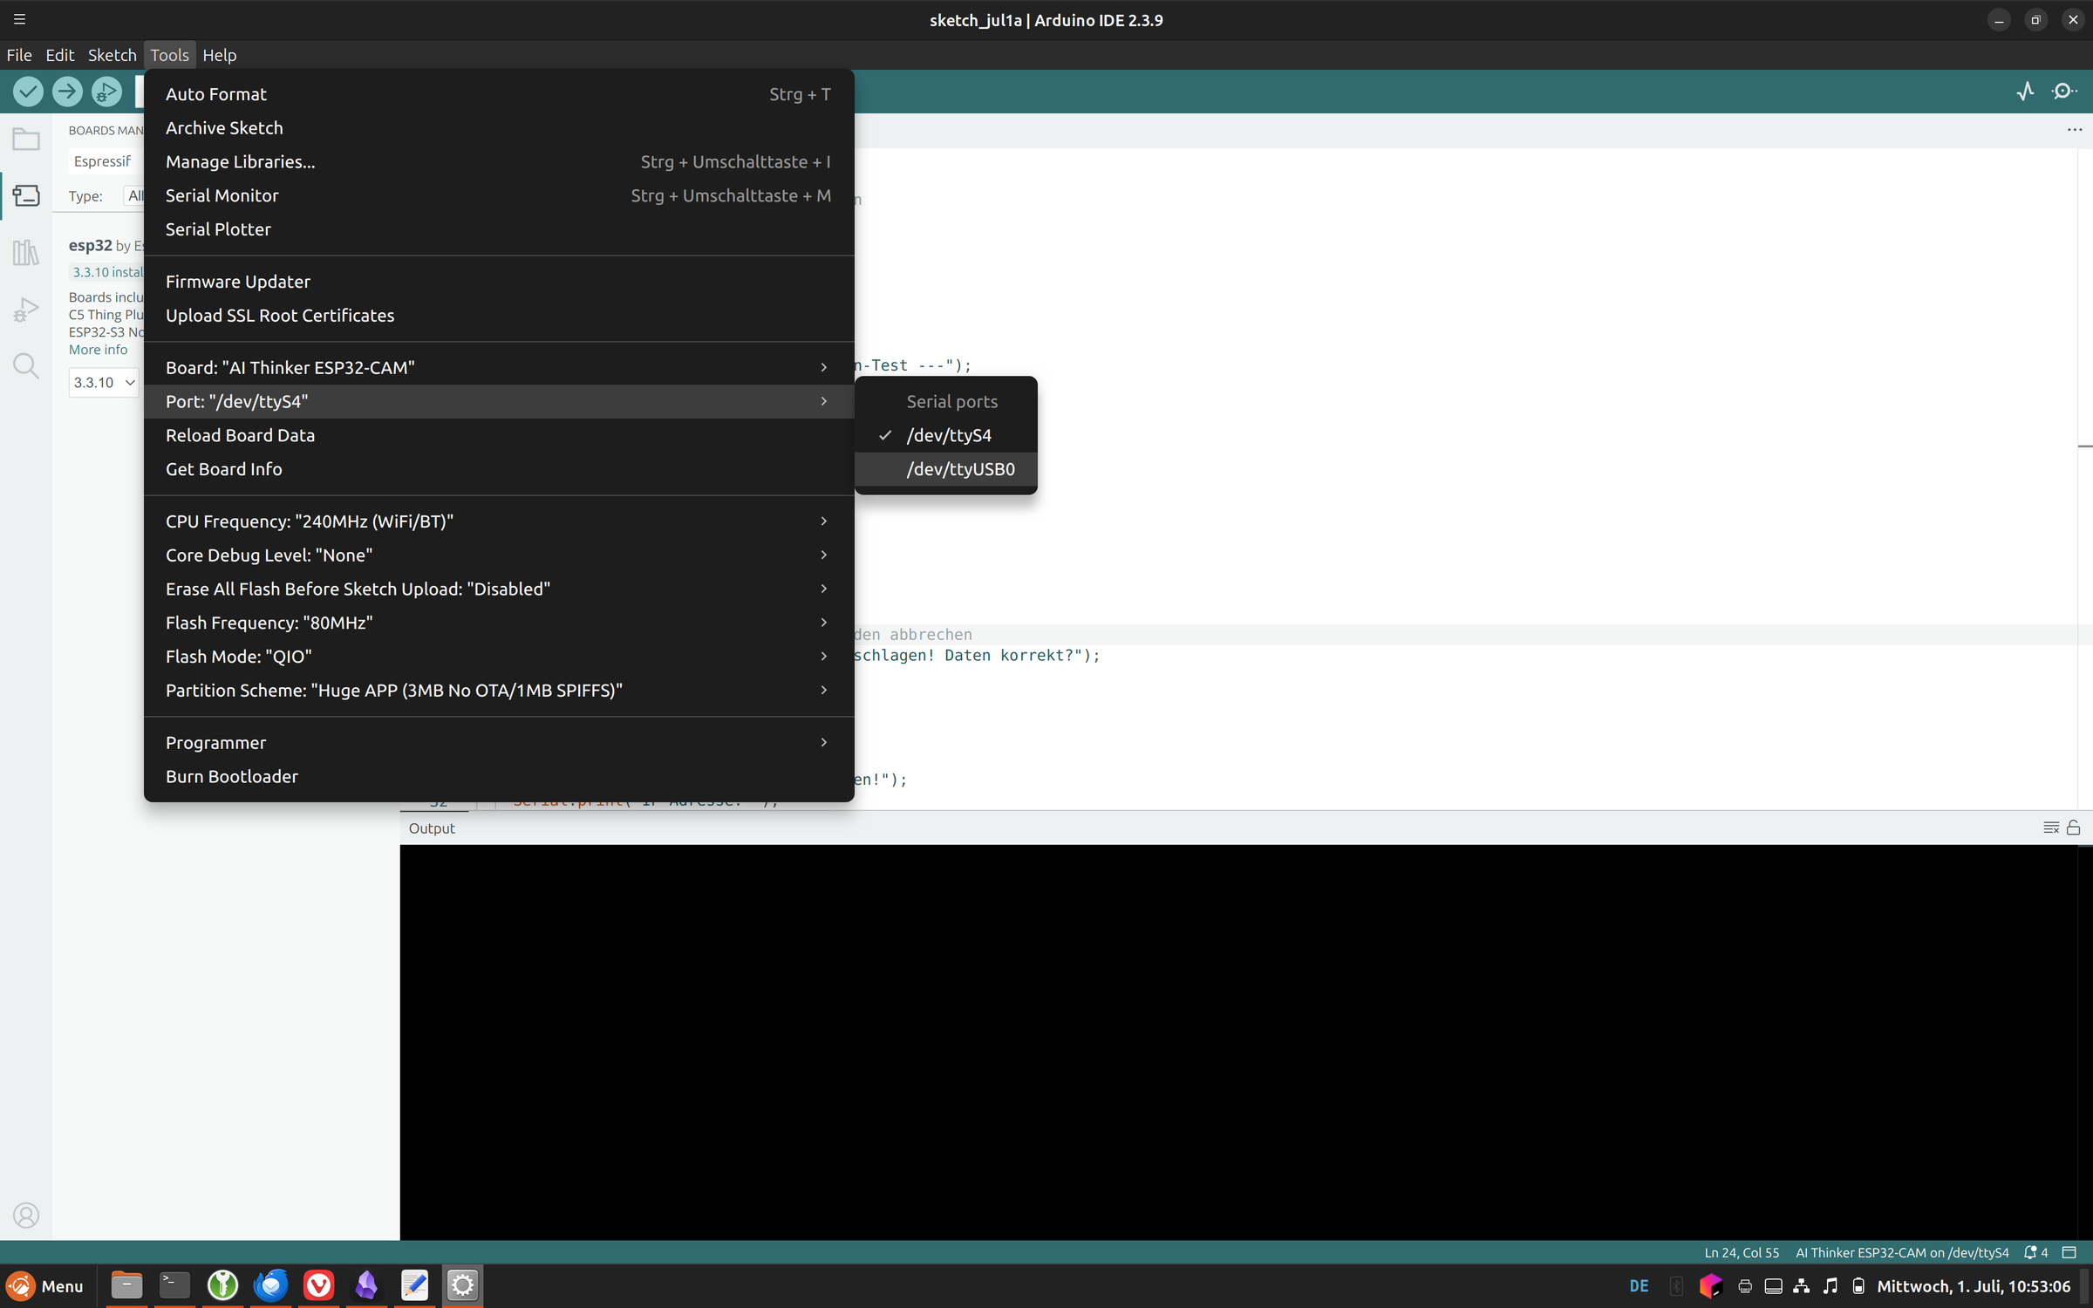Open the account profile icon

pos(26,1215)
